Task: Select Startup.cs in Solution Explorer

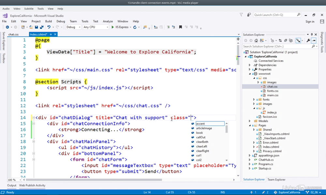Action: pyautogui.click(x=265, y=168)
